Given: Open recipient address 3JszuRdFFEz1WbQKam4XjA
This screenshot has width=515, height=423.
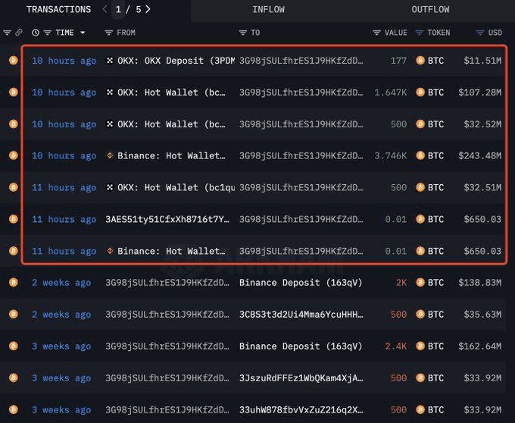Looking at the screenshot, I should tap(301, 378).
